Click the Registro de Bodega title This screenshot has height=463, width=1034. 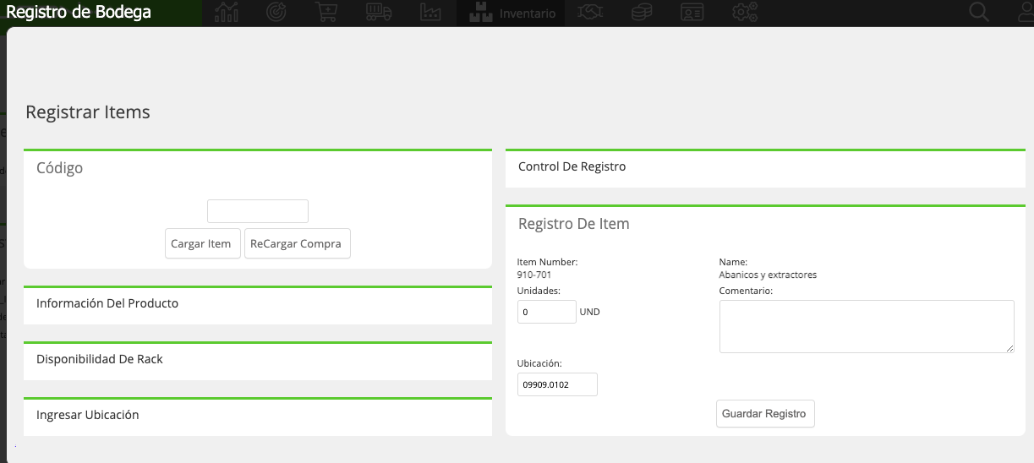coord(79,12)
